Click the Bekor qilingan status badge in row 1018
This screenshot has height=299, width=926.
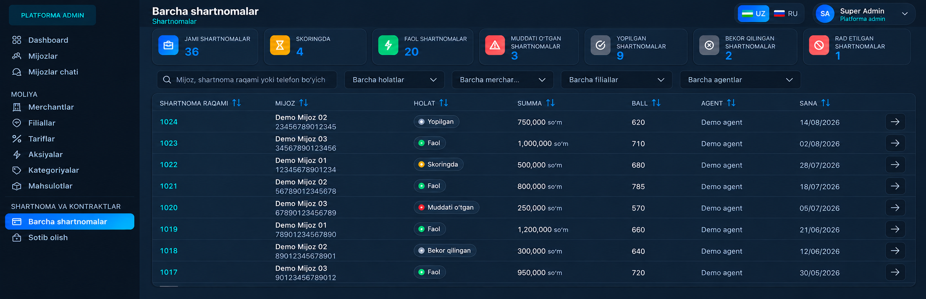click(x=445, y=250)
